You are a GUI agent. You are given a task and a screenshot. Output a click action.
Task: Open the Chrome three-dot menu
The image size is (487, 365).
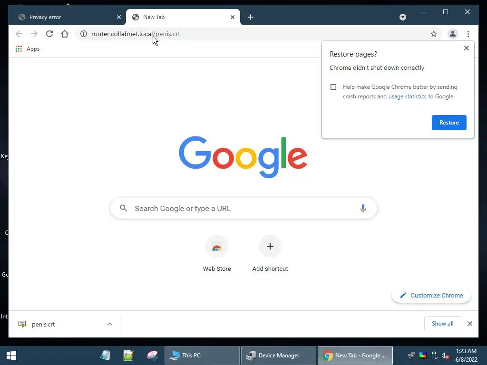click(x=468, y=34)
